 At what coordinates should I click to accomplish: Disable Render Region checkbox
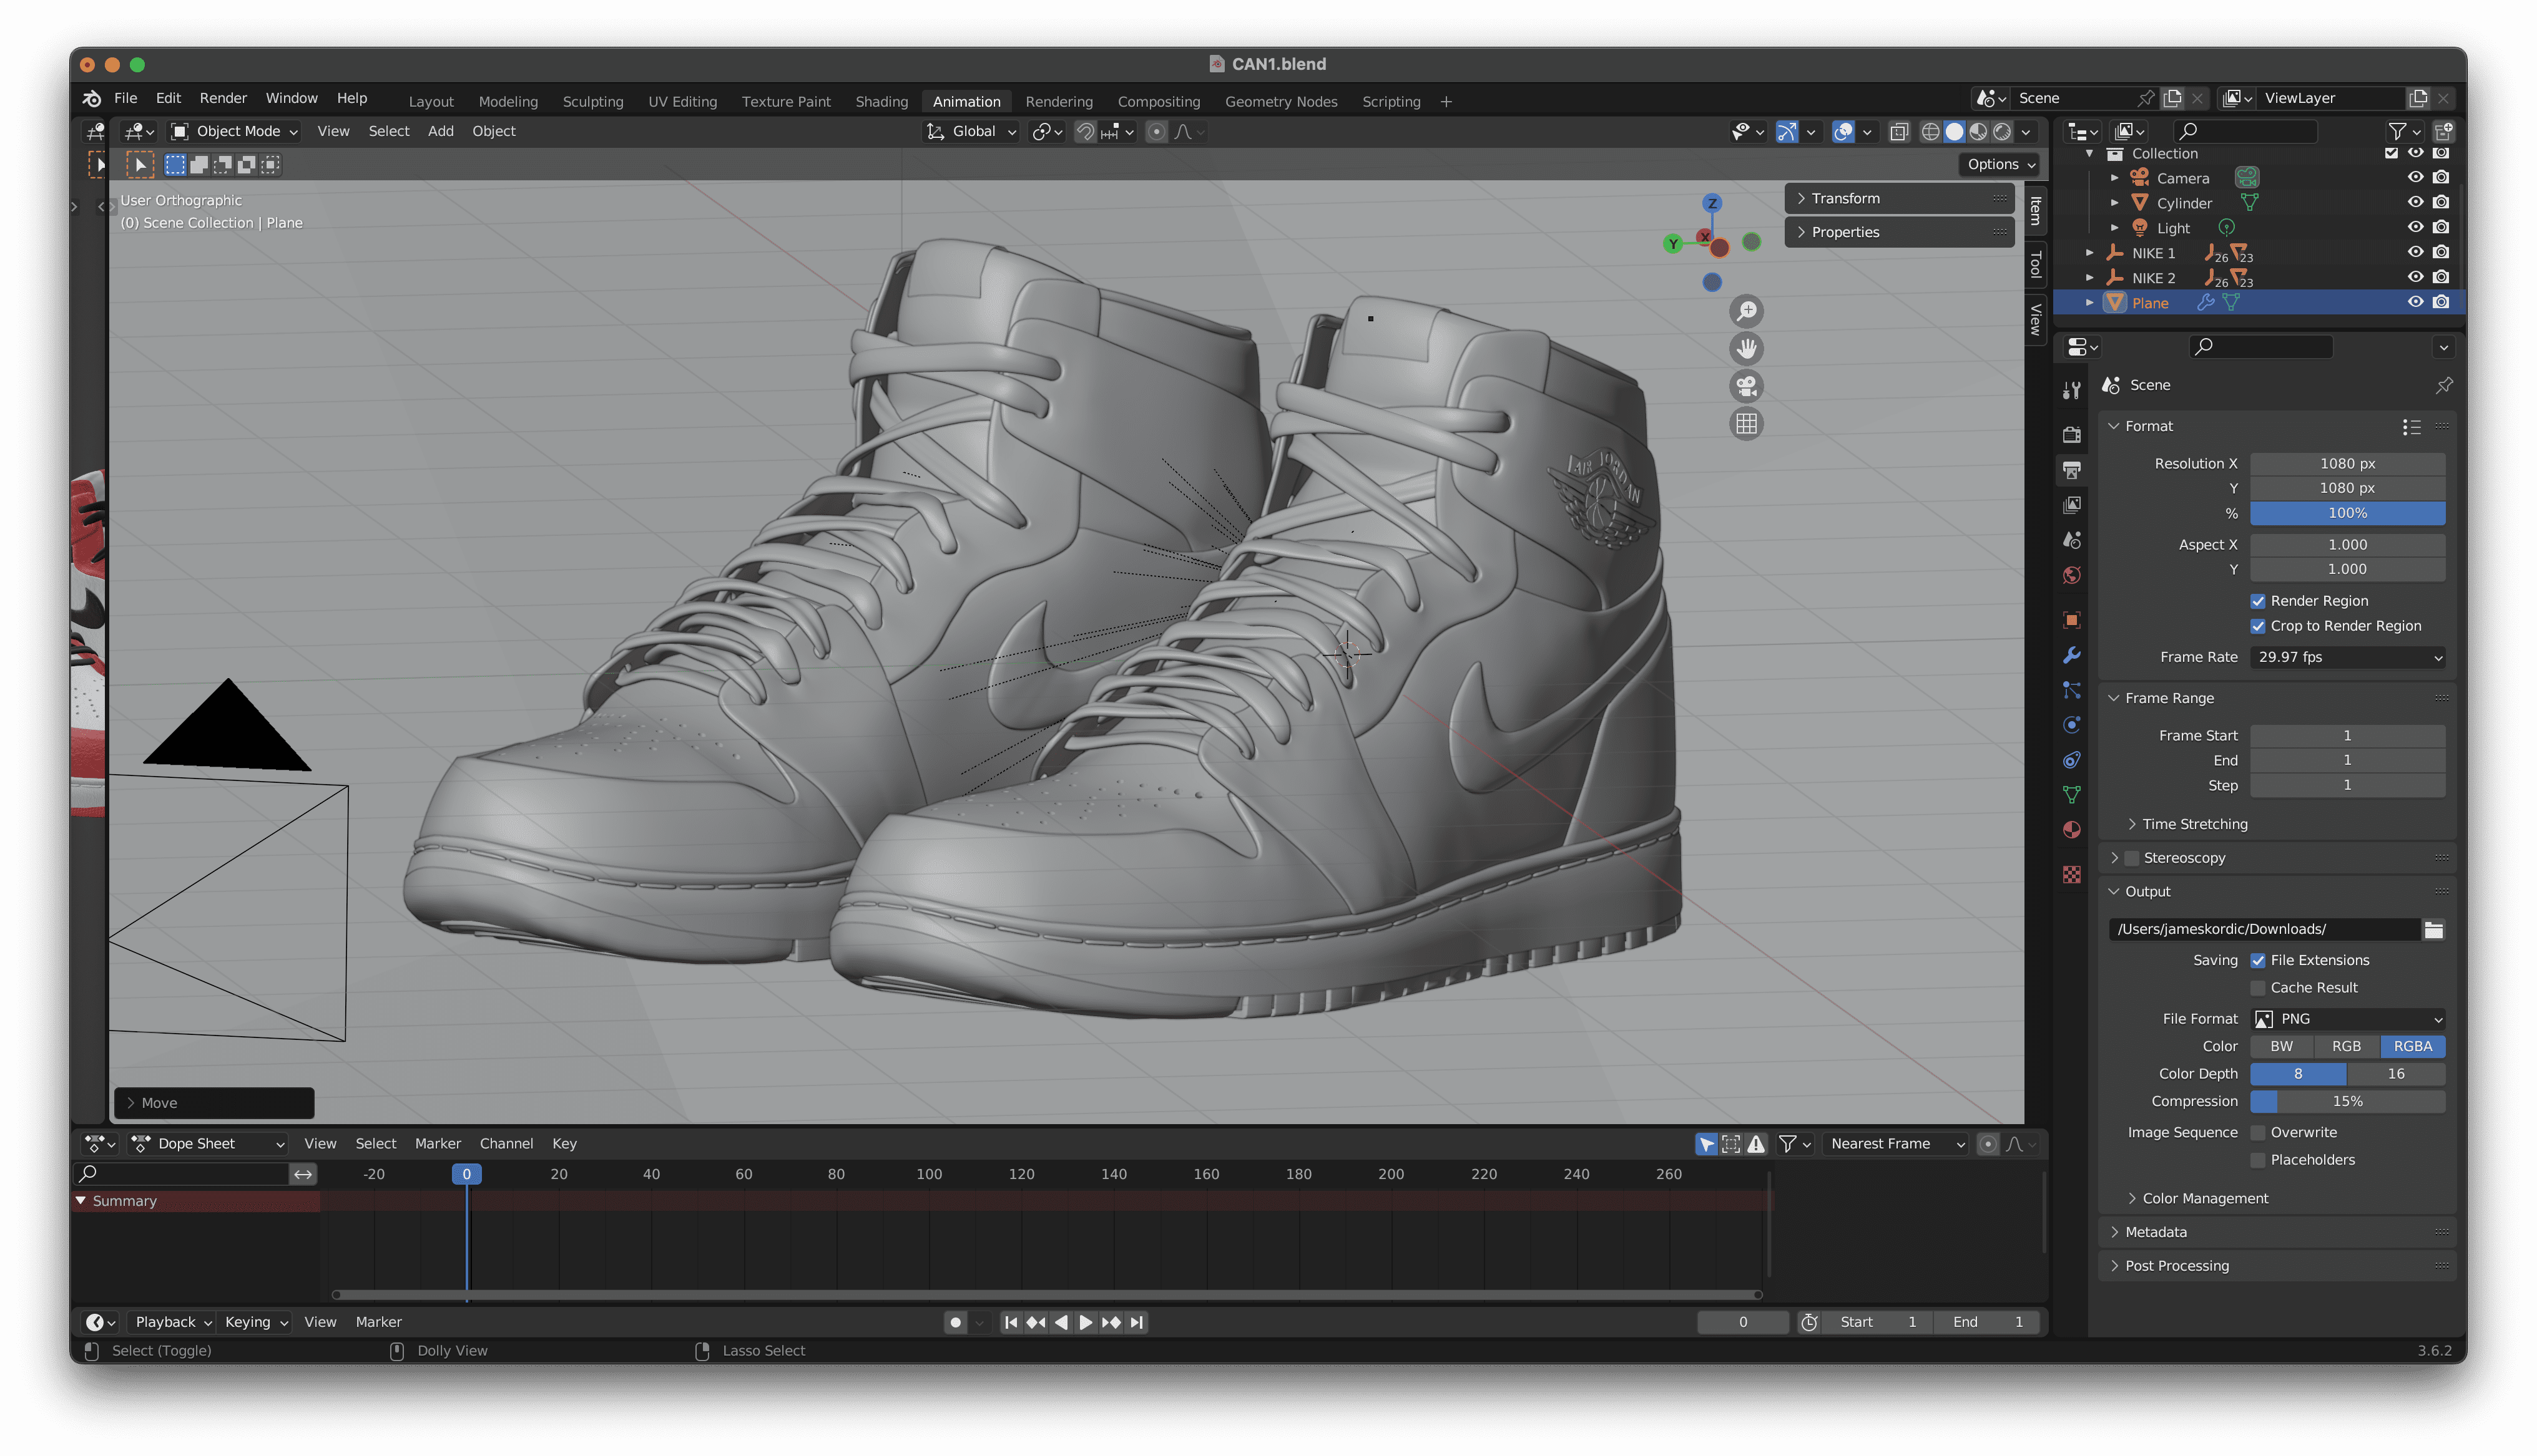coord(2258,601)
